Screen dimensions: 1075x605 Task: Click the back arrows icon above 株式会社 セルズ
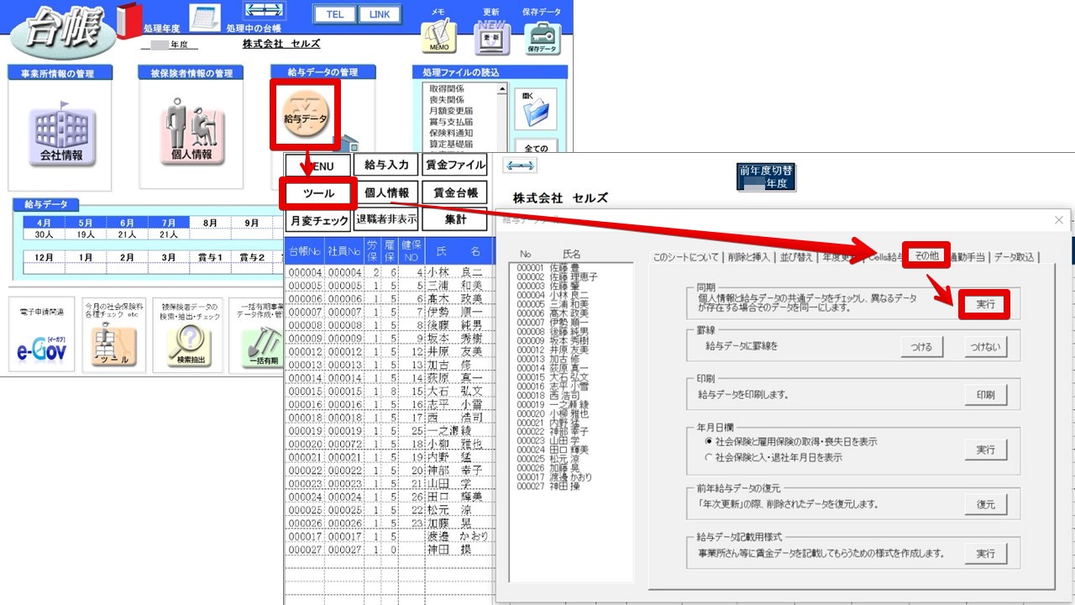coord(520,166)
